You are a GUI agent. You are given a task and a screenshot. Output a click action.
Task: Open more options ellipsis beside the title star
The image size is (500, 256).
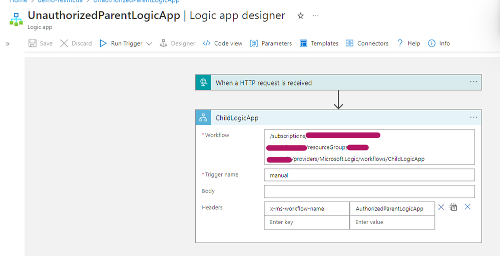click(316, 15)
